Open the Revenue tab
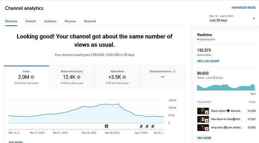The image size is (259, 143). pos(70,21)
